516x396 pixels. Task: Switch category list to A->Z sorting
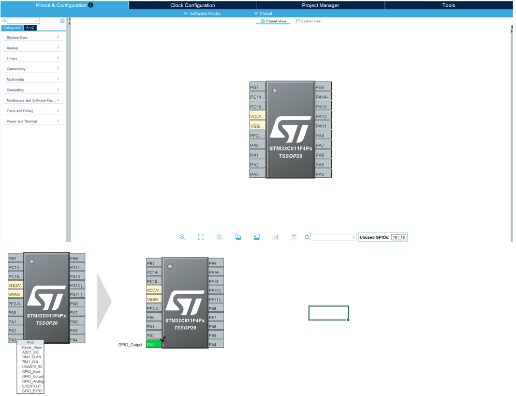tap(31, 27)
